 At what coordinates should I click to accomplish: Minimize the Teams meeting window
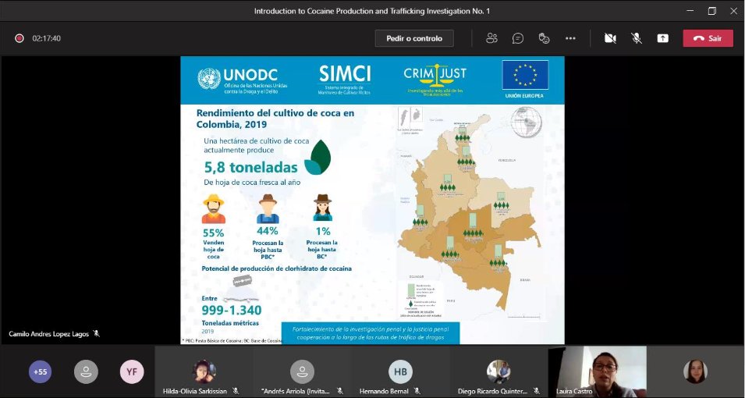690,11
